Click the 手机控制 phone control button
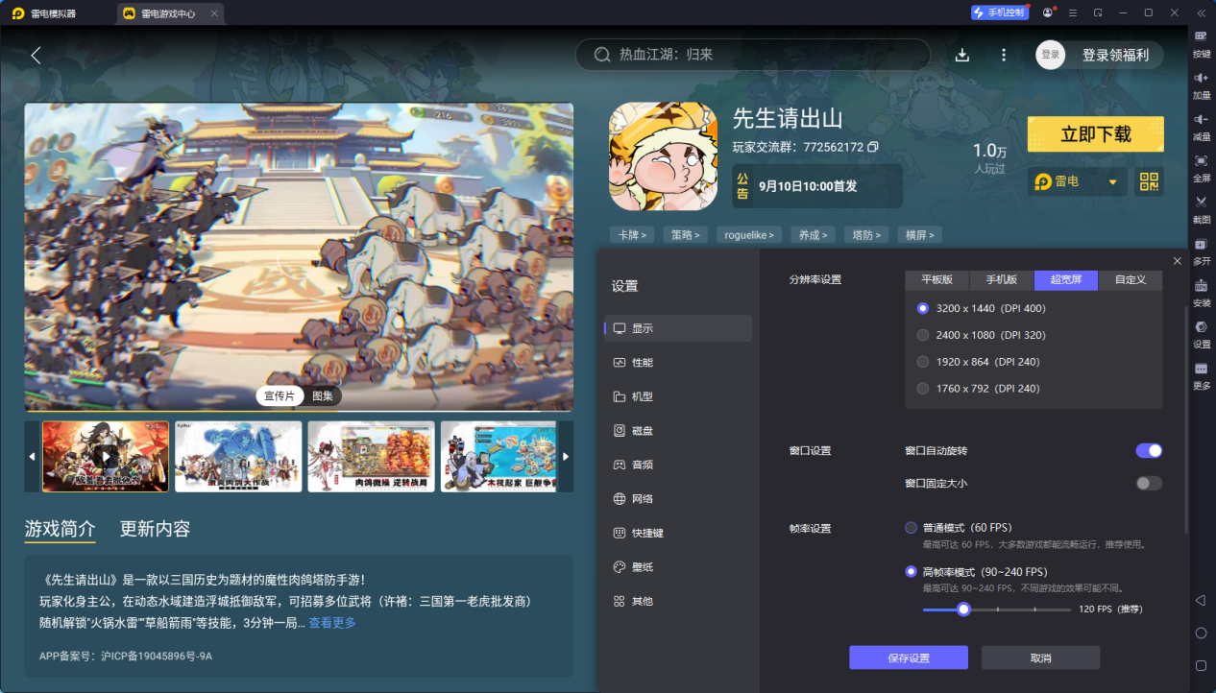Image resolution: width=1216 pixels, height=693 pixels. 998,12
